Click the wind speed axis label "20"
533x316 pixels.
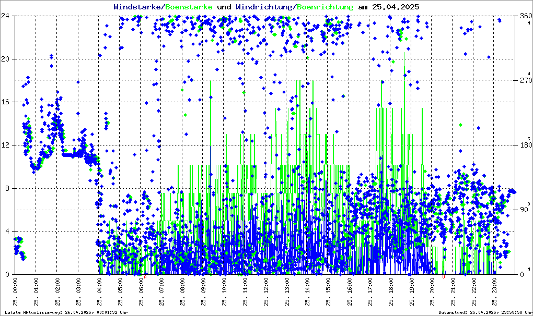[5, 59]
